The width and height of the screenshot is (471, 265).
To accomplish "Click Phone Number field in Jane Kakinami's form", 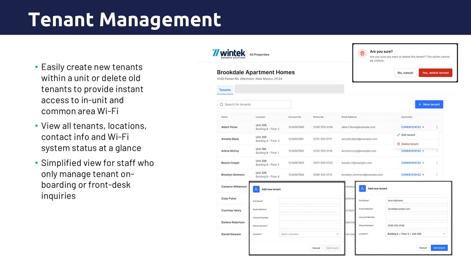I will 416,225.
